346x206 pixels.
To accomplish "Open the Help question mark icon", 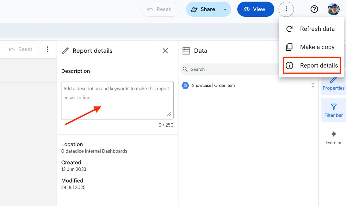I will [x=314, y=9].
